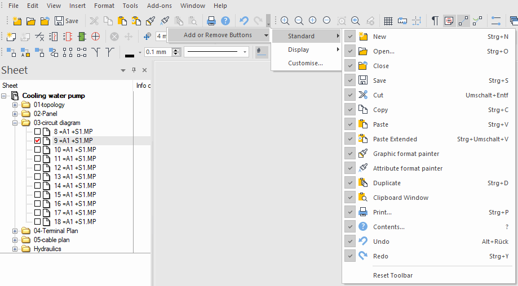Viewport: 518px width, 286px height.
Task: Check the box for sheet 8 =A1 +S1.MP
Action: (x=38, y=132)
